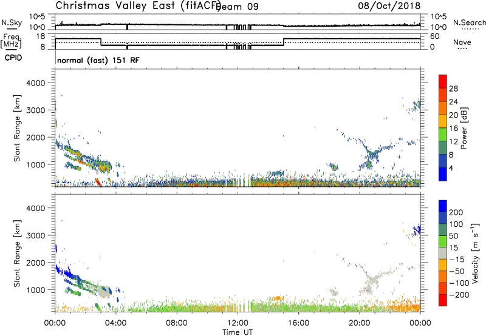Click the 'normal (fast) 151 RF' CPID text
The height and width of the screenshot is (336, 486).
[98, 60]
